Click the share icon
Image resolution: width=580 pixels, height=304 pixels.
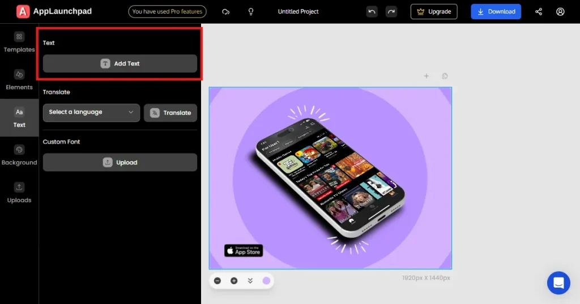coord(539,11)
